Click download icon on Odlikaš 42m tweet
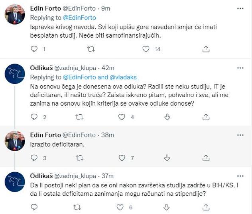Screen dimensions: 252x214 [x=167, y=117]
